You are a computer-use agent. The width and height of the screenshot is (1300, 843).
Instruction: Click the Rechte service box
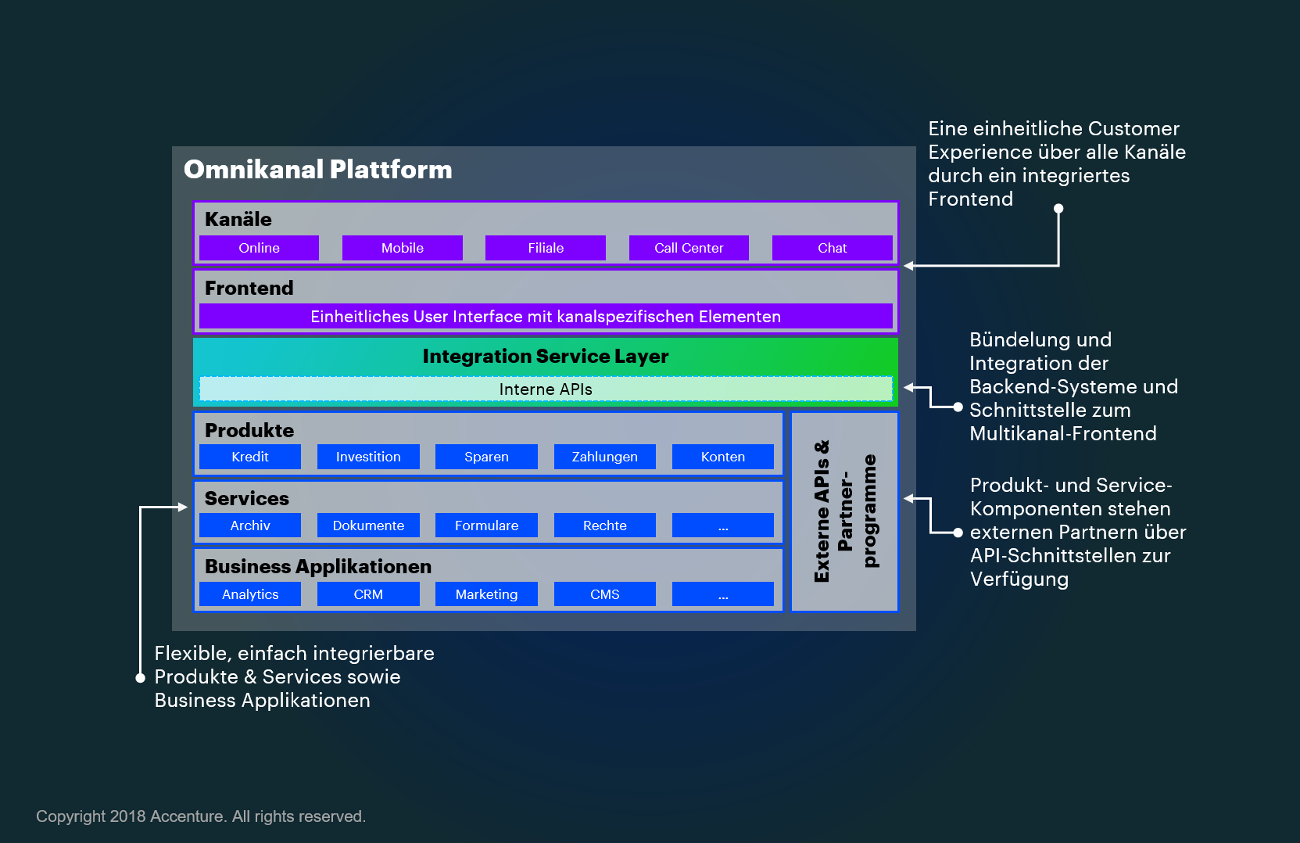pos(604,526)
